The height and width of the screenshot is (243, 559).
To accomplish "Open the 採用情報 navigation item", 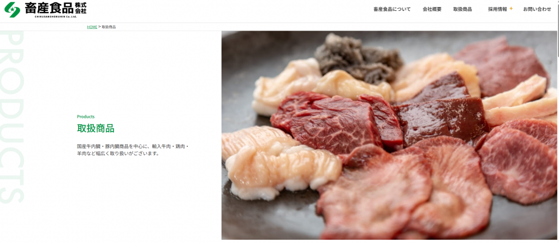I will coord(497,9).
